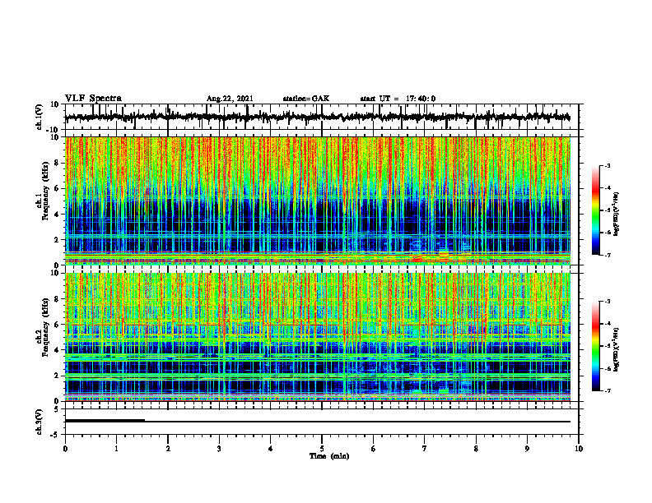Click "-7" on the ch.2 colorbar
Screen dimensions: 652x503
[607, 390]
